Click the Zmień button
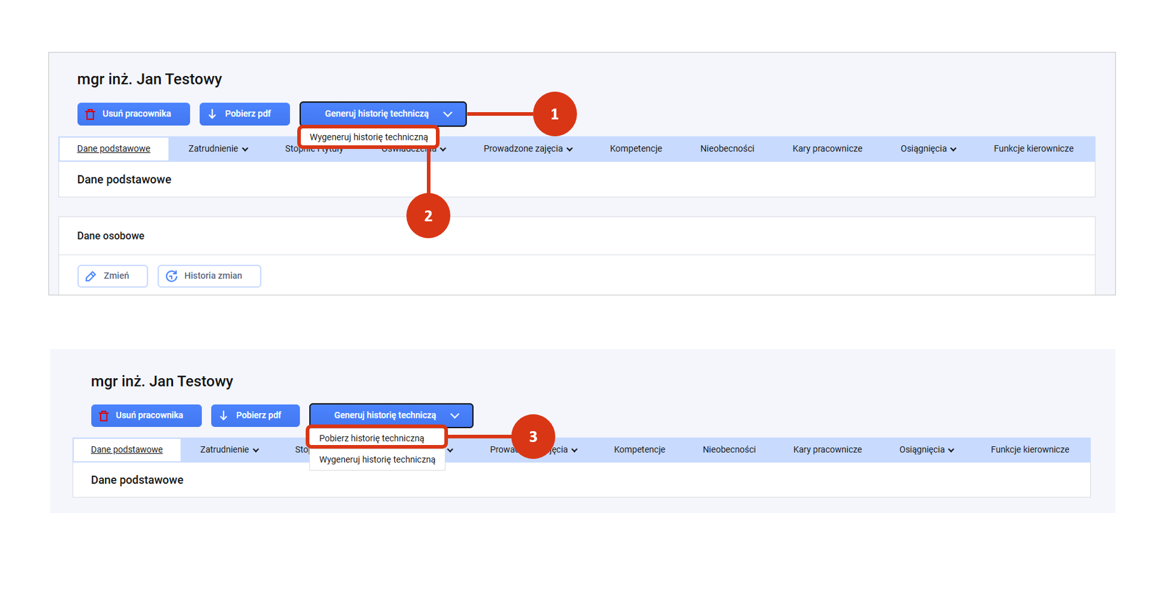This screenshot has width=1157, height=603. pyautogui.click(x=113, y=276)
